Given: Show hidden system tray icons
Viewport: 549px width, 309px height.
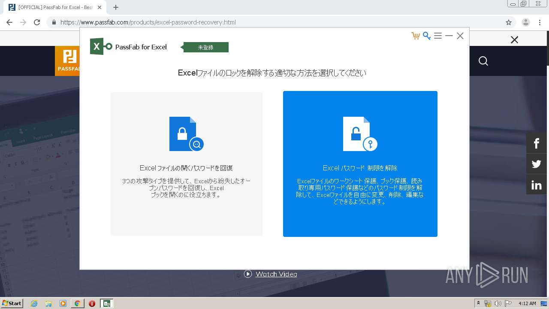Looking at the screenshot, I should 478,303.
